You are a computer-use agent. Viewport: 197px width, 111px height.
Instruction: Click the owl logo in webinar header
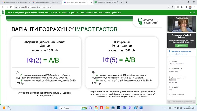click(x=2, y=12)
